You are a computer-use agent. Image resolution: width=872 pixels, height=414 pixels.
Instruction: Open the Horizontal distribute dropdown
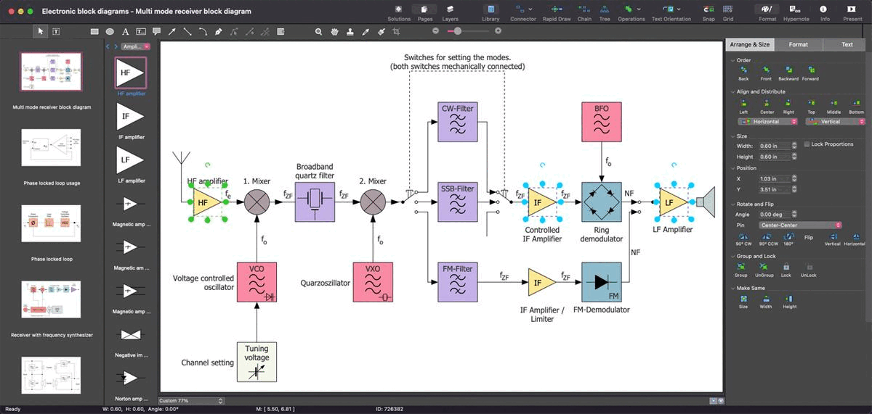(767, 122)
